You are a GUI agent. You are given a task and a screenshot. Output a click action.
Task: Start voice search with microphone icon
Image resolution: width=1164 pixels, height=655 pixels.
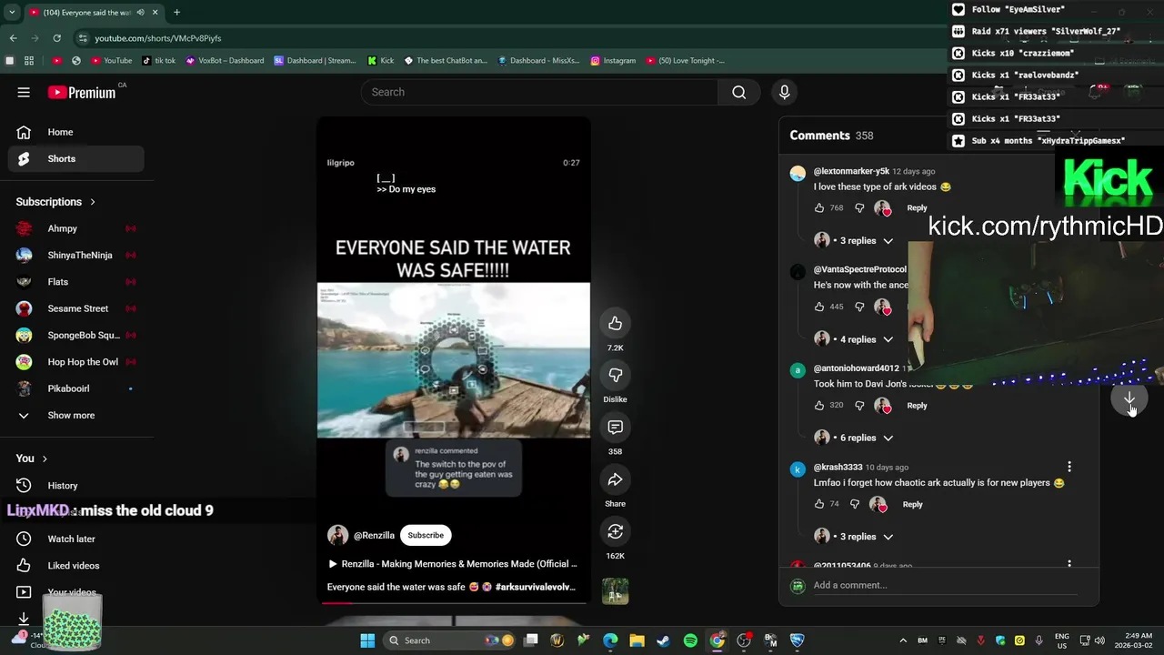[x=784, y=92]
